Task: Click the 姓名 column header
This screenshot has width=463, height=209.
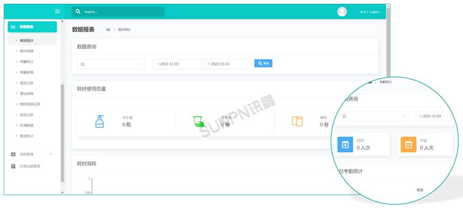Action: tap(420, 190)
